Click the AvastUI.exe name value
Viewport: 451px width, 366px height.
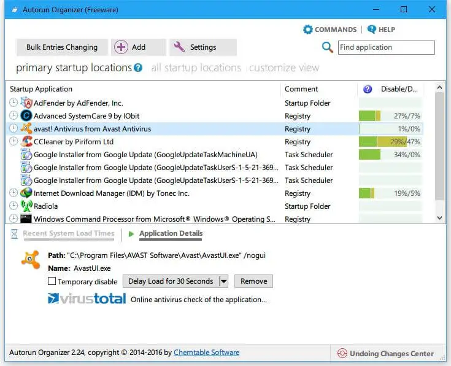coord(92,268)
